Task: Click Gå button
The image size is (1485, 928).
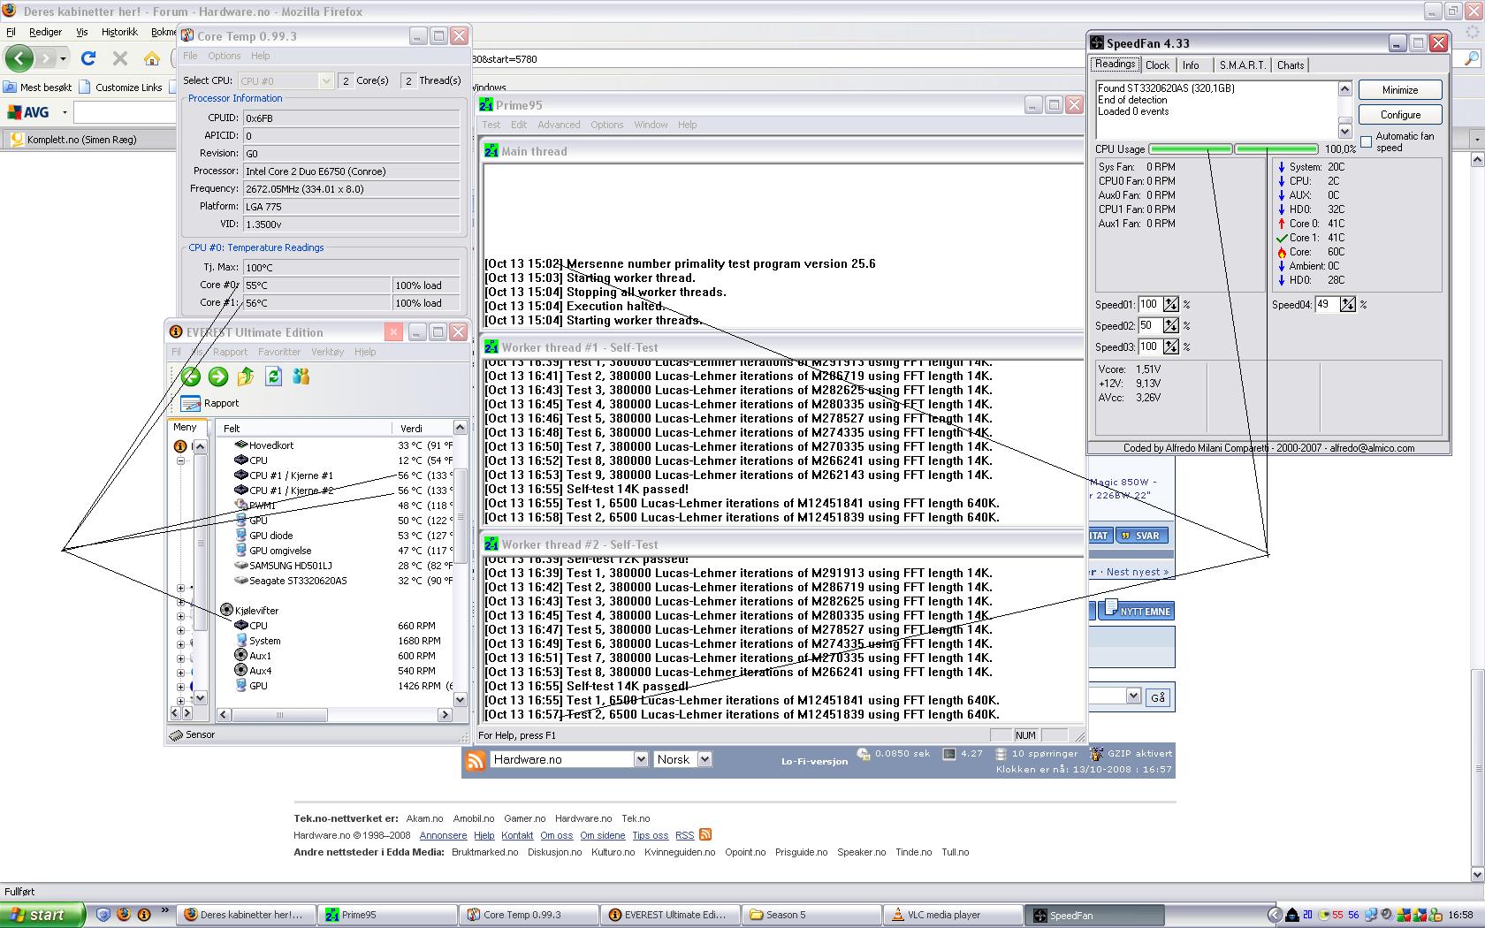Action: (x=1157, y=697)
